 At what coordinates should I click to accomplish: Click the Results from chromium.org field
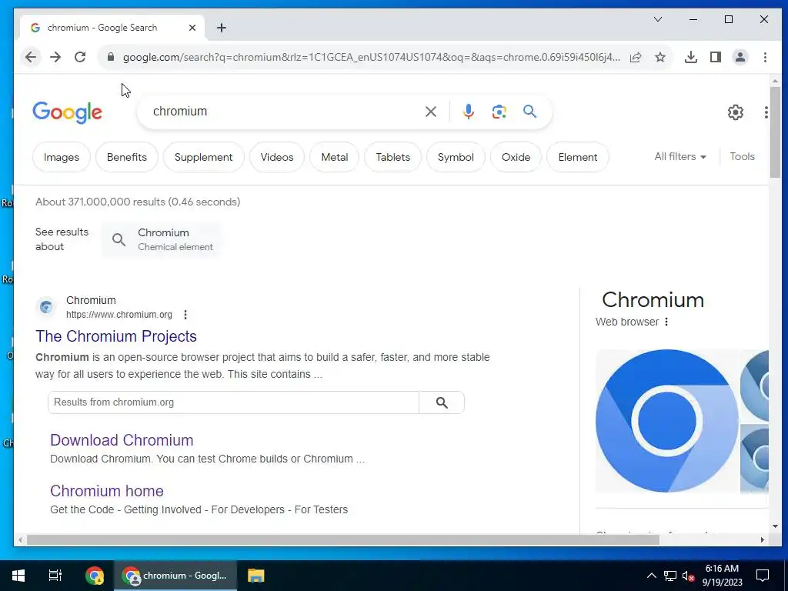(x=233, y=402)
